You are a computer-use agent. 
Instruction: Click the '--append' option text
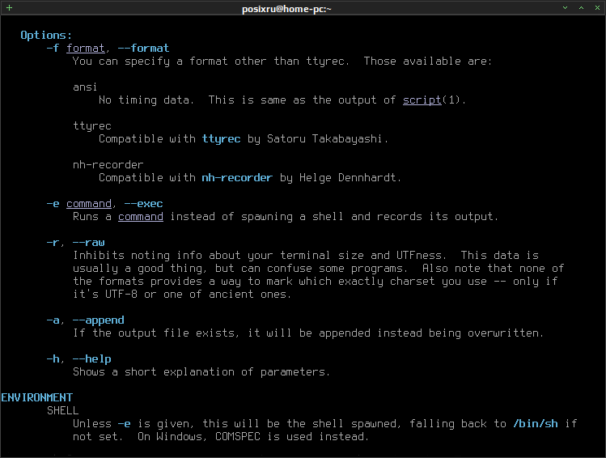point(99,320)
